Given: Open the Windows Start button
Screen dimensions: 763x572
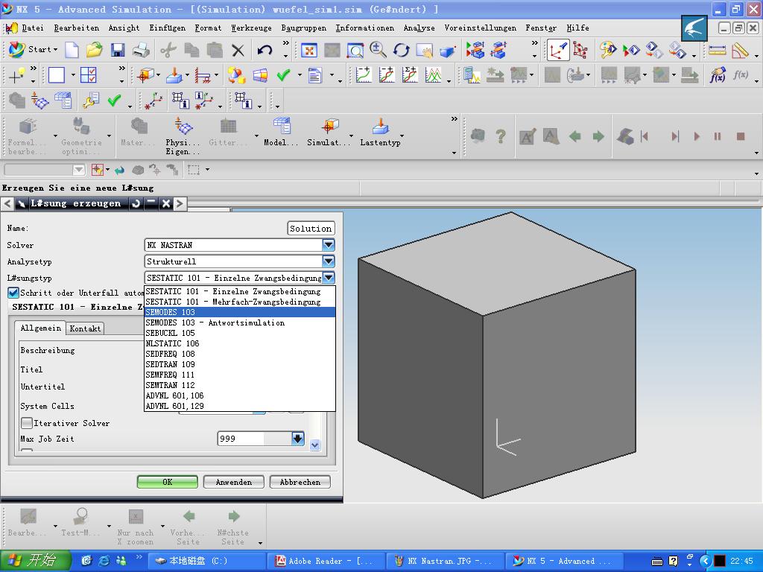Looking at the screenshot, I should (x=35, y=561).
